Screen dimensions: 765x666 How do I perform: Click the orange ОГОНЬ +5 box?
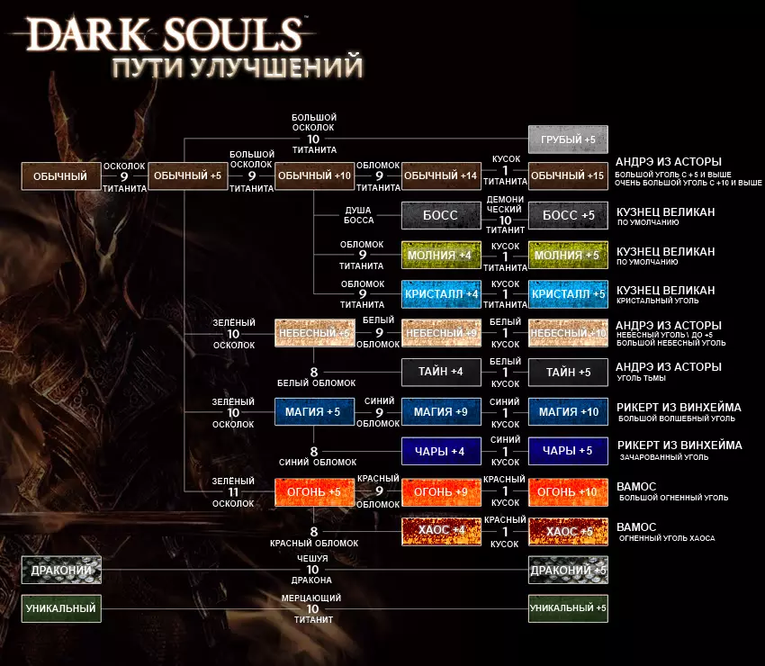pos(315,492)
